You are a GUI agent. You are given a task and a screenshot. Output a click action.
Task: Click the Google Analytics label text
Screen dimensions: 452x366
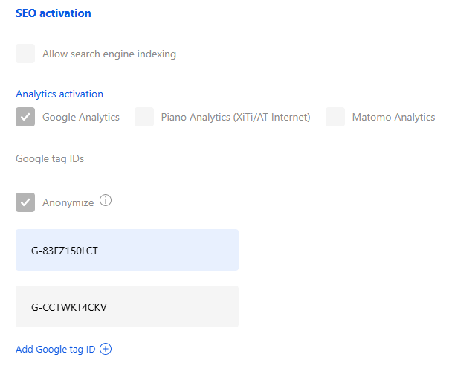[81, 117]
